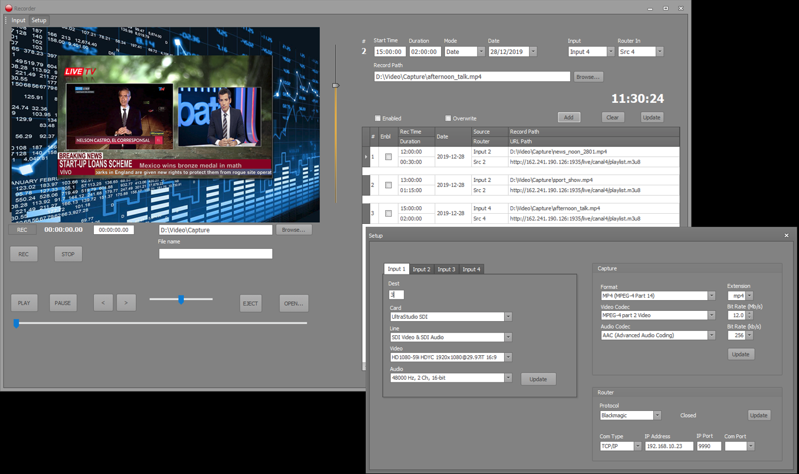This screenshot has width=799, height=474.
Task: Click the REC button to start recording
Action: [24, 254]
